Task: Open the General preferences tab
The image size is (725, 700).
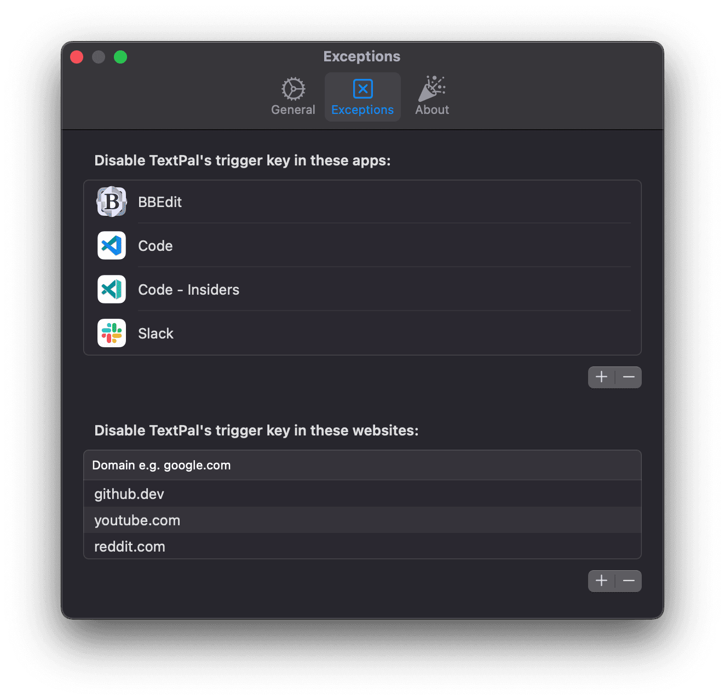Action: [293, 97]
